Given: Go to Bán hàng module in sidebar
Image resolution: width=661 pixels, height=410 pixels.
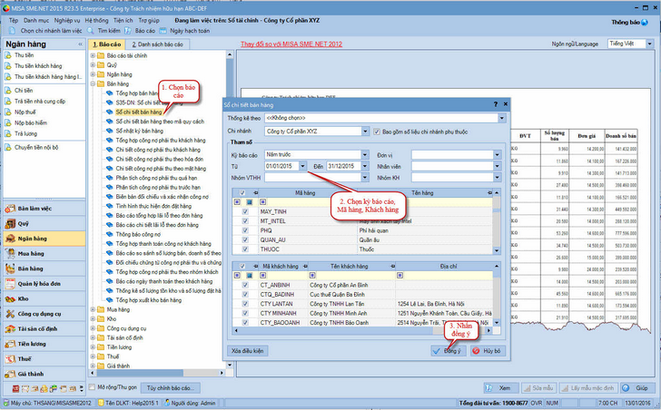Looking at the screenshot, I should 44,268.
